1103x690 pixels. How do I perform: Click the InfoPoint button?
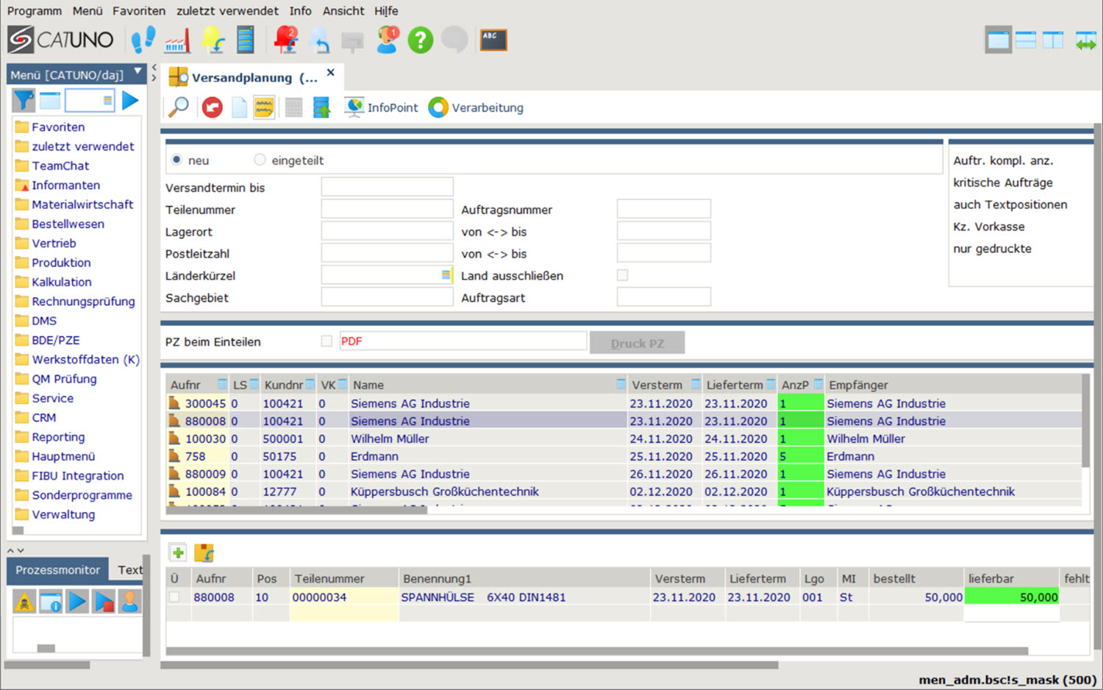[382, 107]
